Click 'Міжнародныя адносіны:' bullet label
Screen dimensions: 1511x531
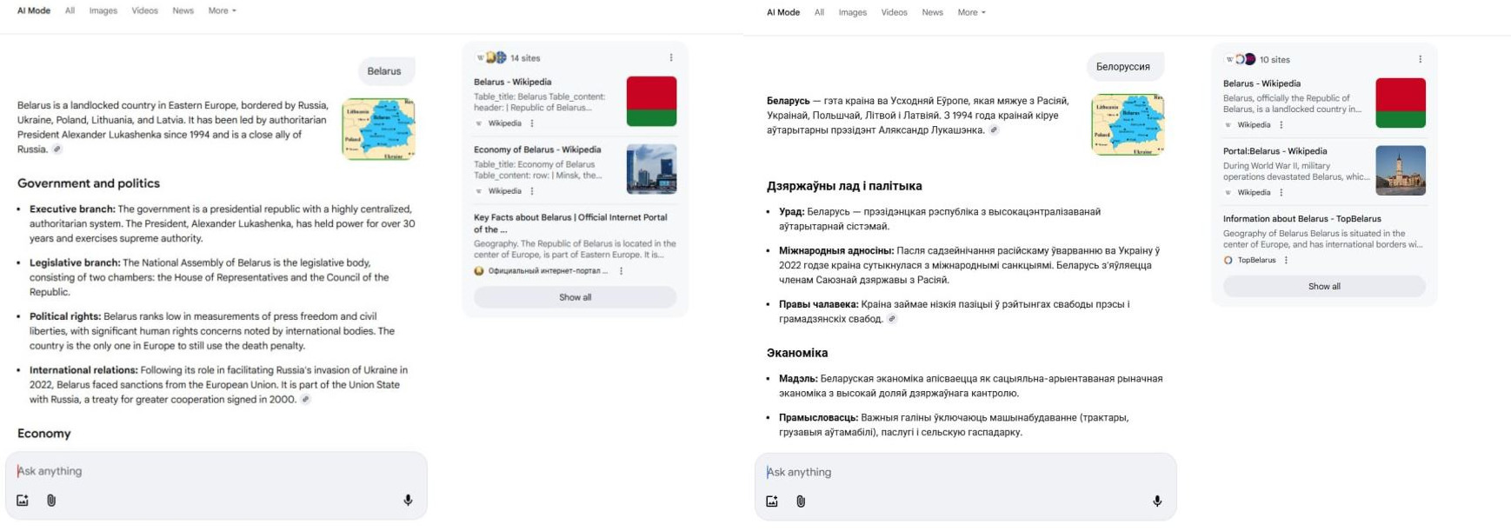coord(836,250)
